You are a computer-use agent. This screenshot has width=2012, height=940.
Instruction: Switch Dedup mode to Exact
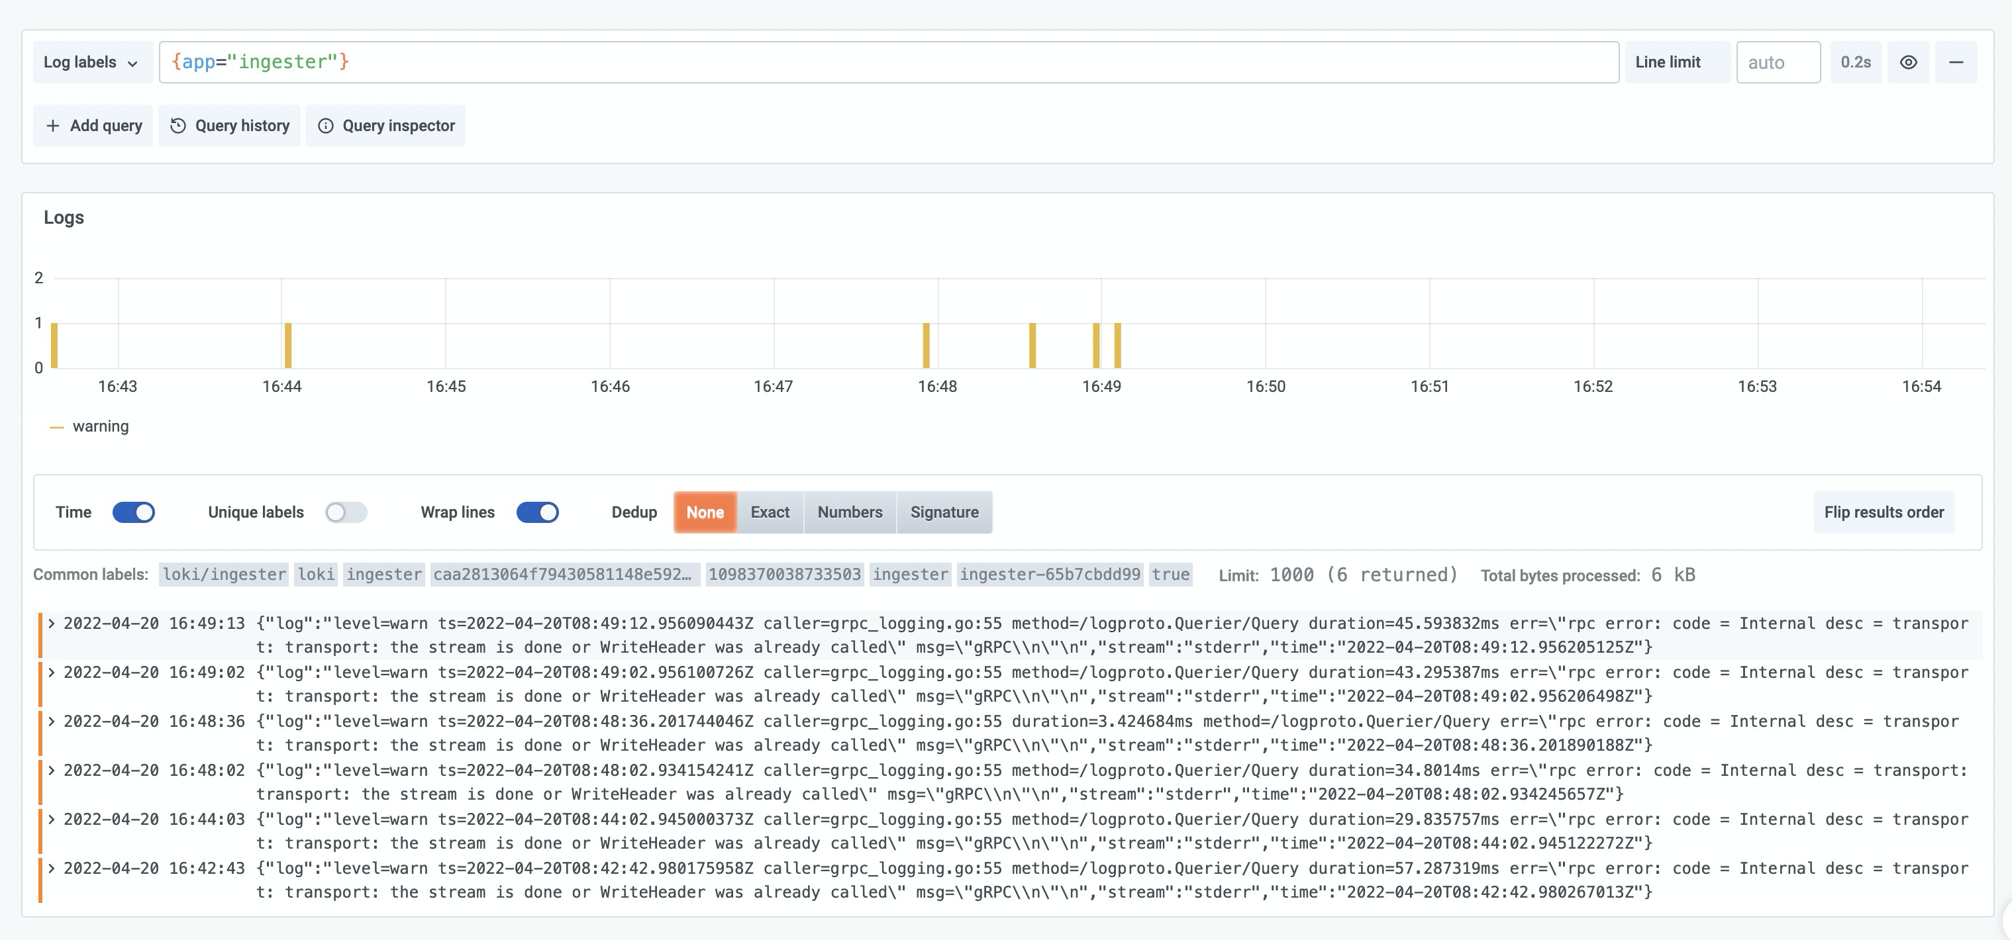click(x=770, y=512)
